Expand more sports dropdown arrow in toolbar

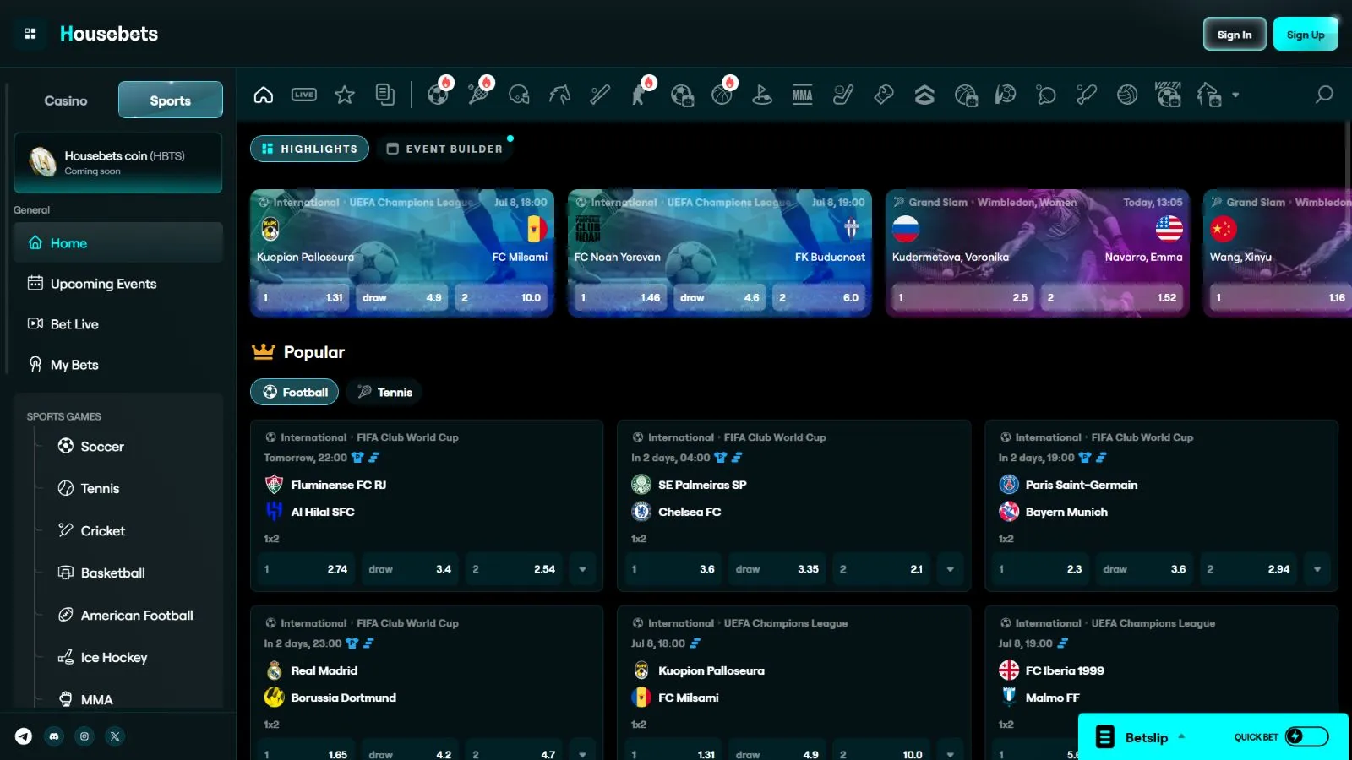(1235, 95)
